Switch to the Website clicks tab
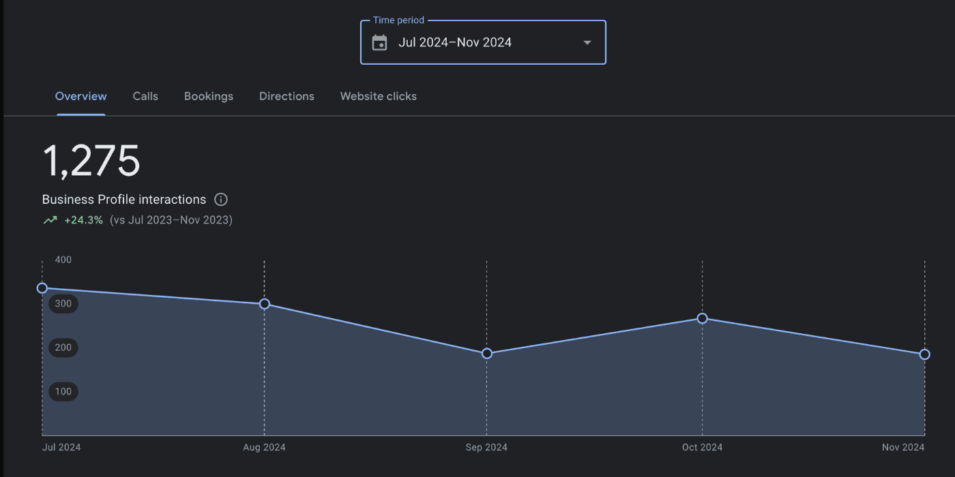Image resolution: width=955 pixels, height=477 pixels. 378,96
